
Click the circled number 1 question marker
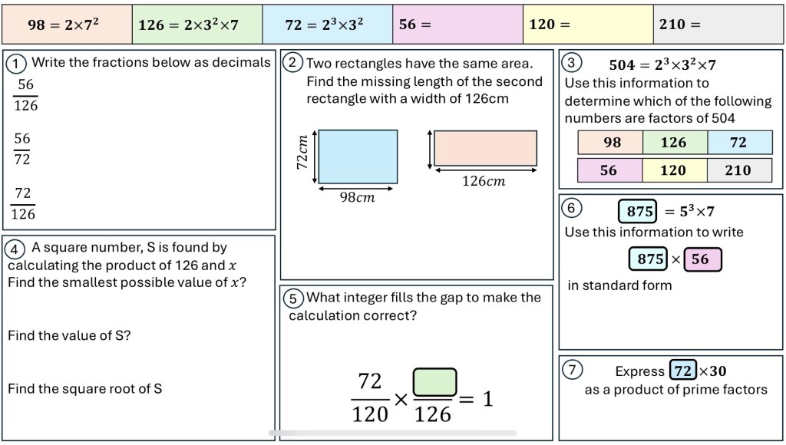point(17,63)
